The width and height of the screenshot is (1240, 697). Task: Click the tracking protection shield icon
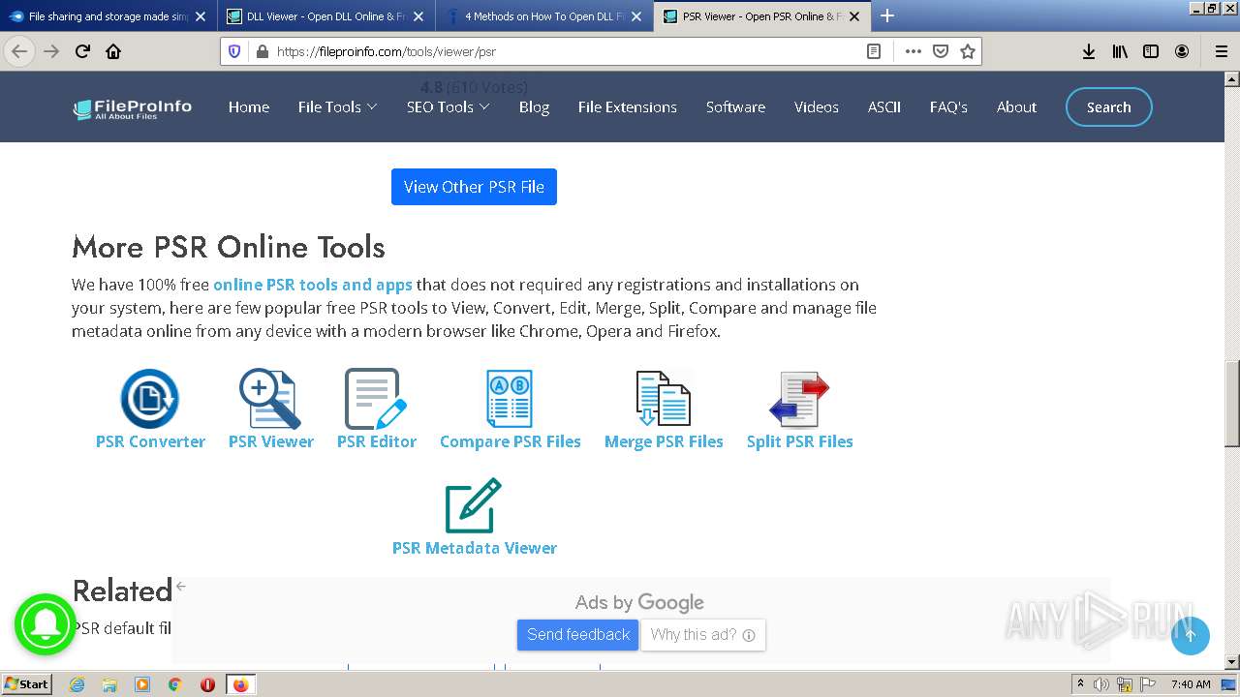point(234,51)
